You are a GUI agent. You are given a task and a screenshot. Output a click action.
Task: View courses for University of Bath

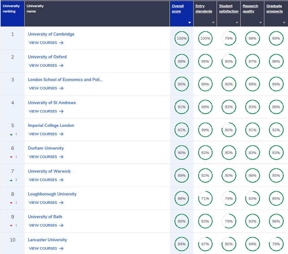coord(46,225)
